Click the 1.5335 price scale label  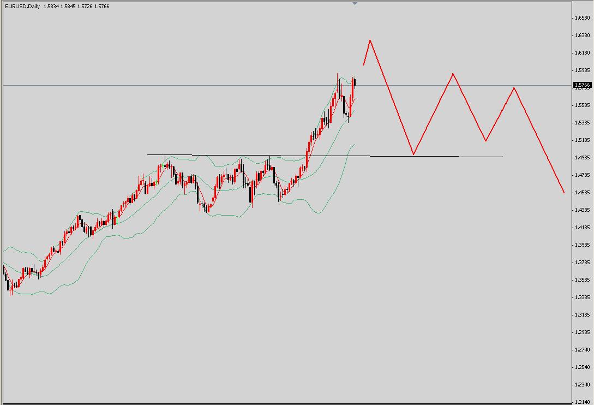coord(583,122)
